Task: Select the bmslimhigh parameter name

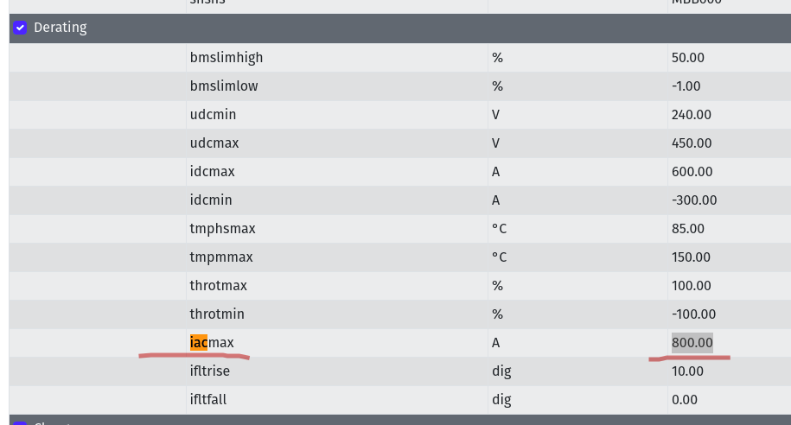Action: 226,58
